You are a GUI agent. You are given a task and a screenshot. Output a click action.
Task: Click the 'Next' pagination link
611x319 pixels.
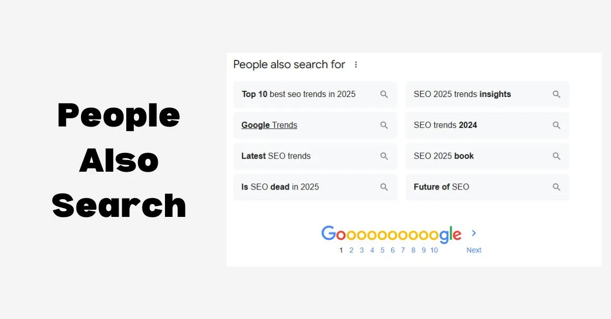[474, 250]
